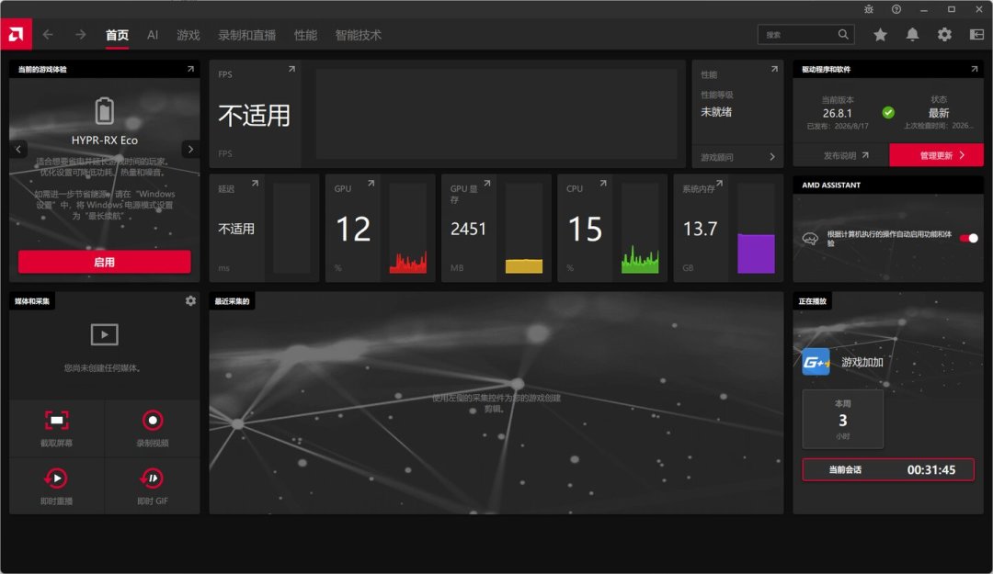
Task: Start recording with the 录制视频 icon
Action: [153, 421]
